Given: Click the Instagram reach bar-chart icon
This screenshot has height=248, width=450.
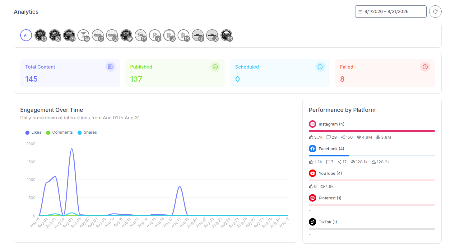Looking at the screenshot, I should [378, 137].
